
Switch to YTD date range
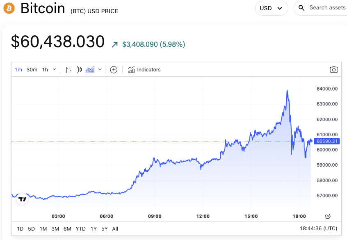click(80, 229)
